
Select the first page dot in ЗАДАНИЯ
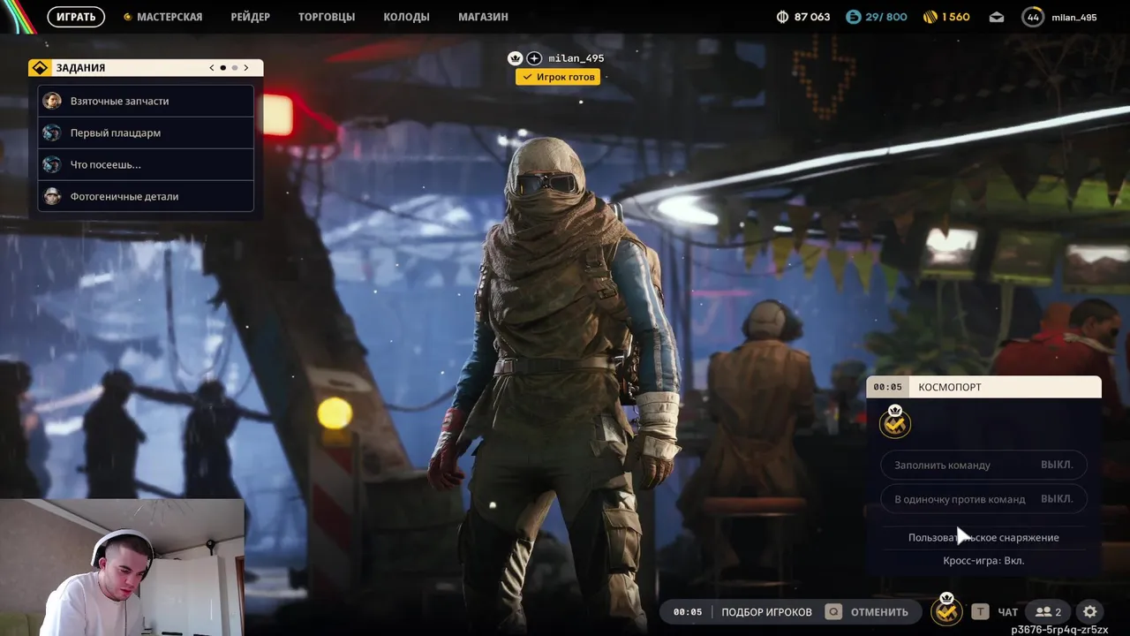[x=223, y=68]
